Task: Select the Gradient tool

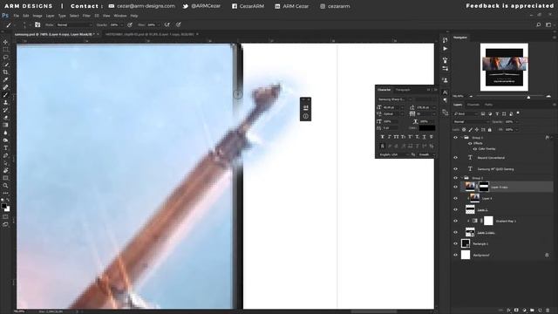Action: 5,125
